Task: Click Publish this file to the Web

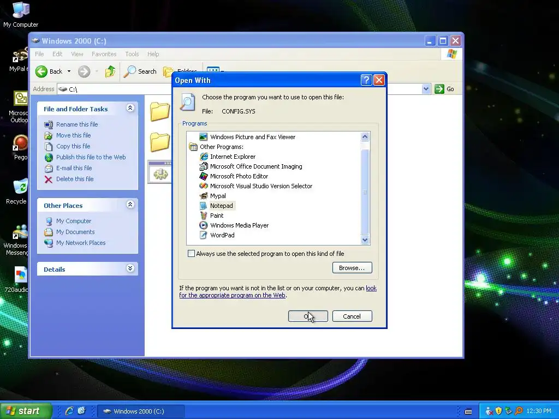Action: point(91,157)
